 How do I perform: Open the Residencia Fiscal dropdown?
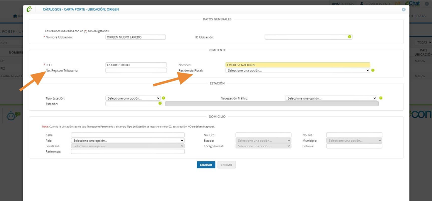(x=297, y=71)
